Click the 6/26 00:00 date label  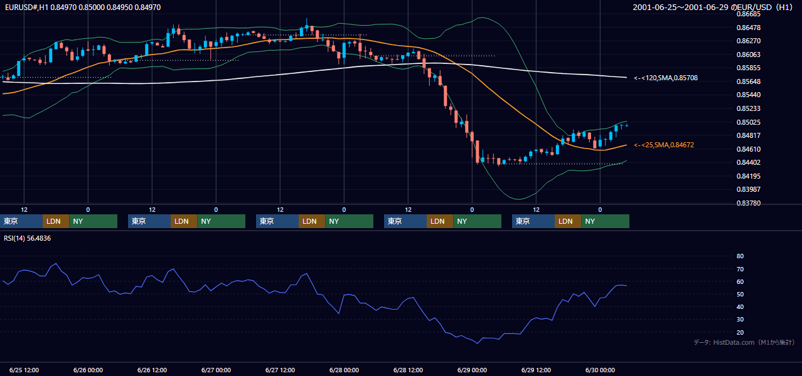pos(88,370)
